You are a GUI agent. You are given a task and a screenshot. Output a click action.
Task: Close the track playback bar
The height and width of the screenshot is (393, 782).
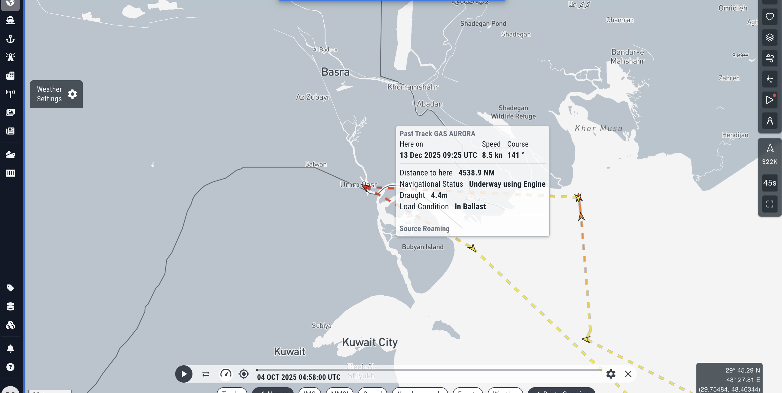click(628, 374)
